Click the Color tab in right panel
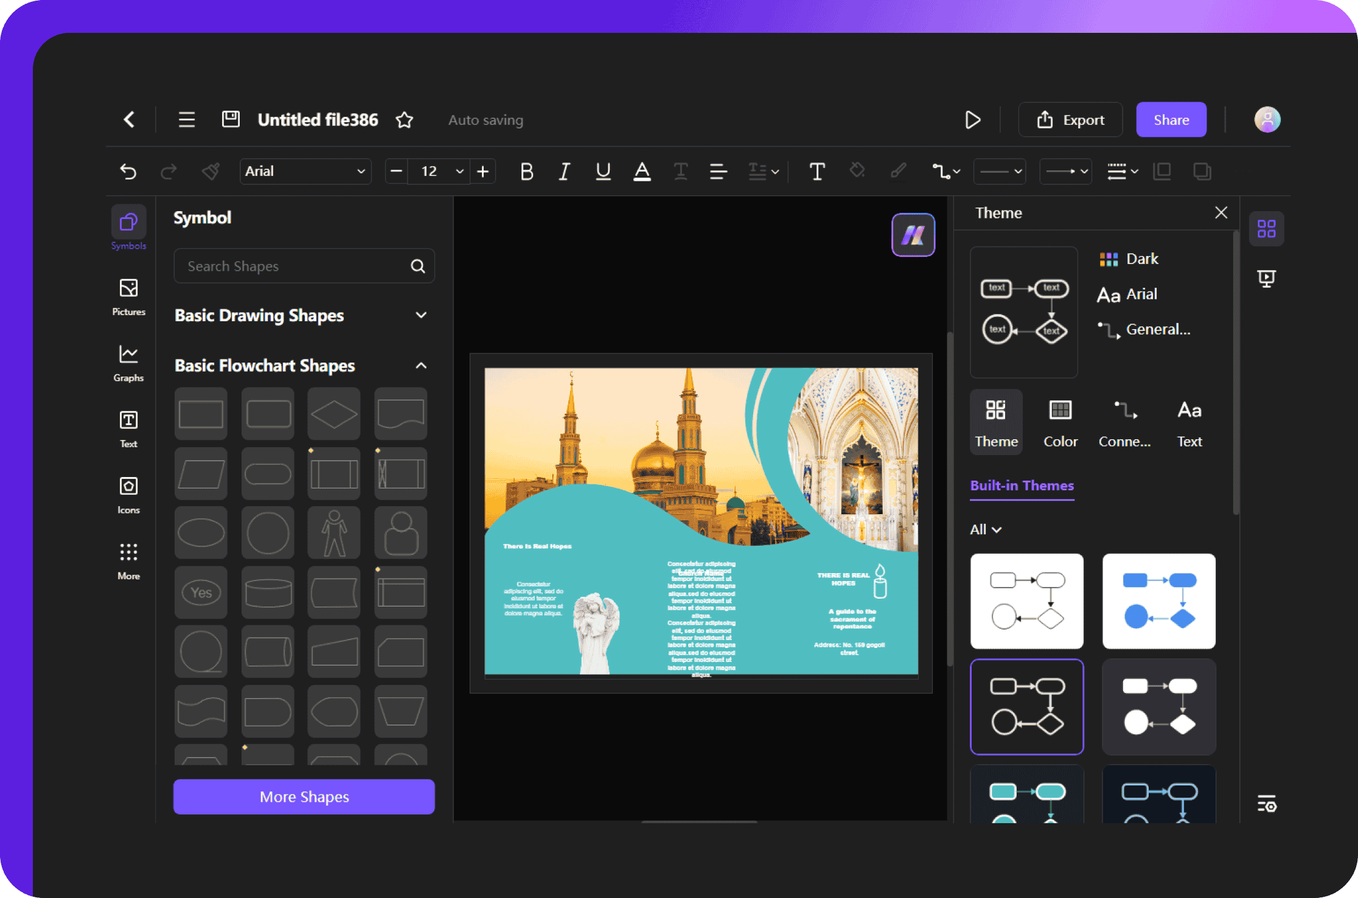 coord(1058,421)
